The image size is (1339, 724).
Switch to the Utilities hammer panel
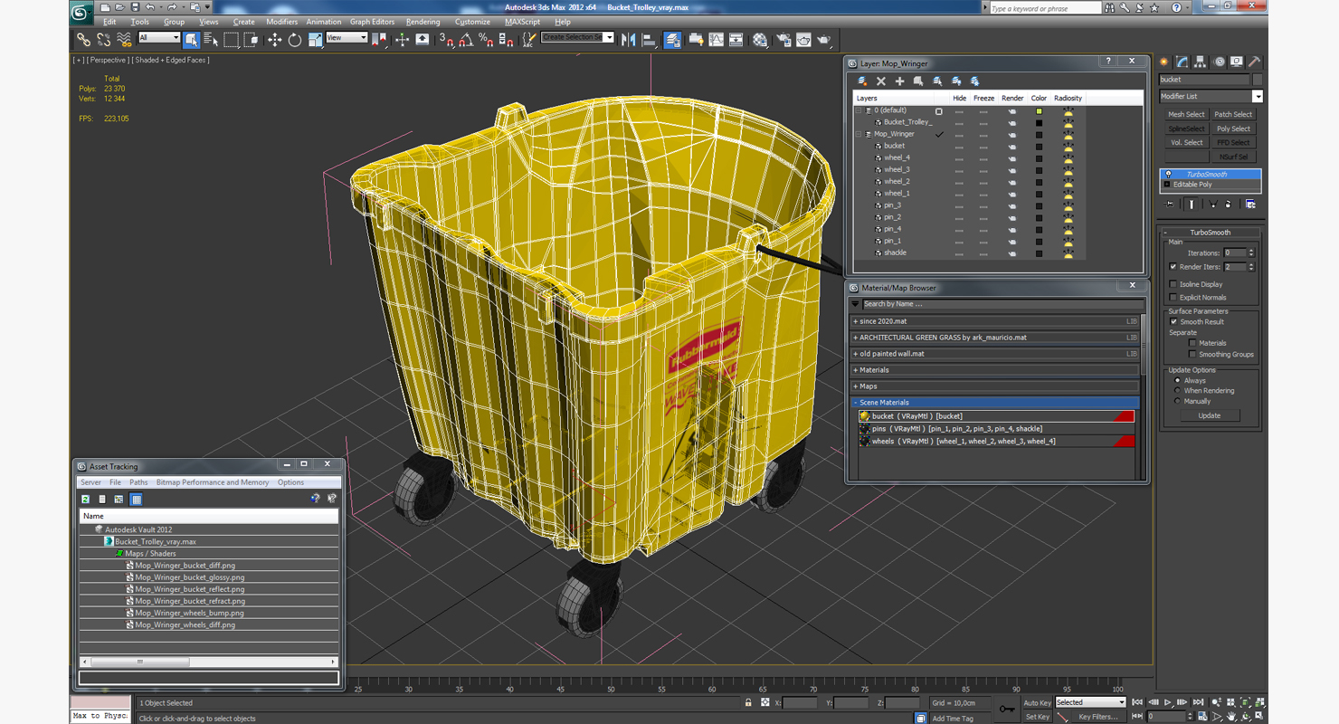click(1254, 62)
